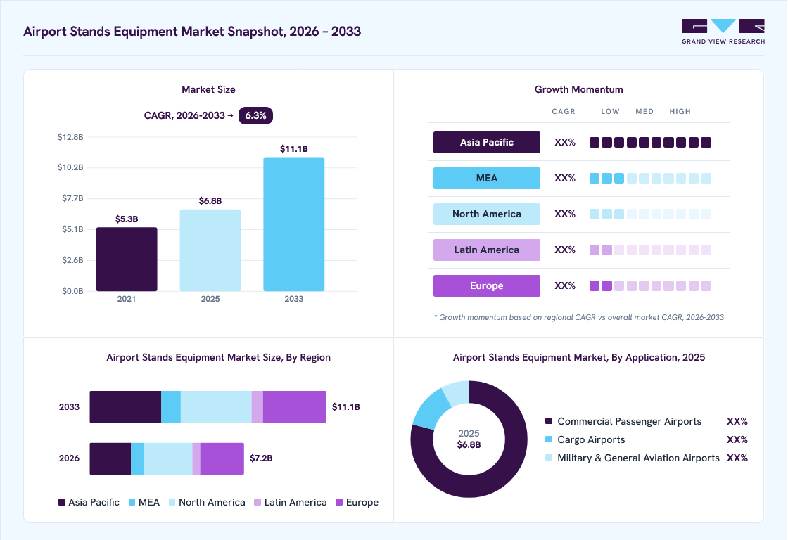Select the 2033 market size bar
The image size is (788, 540).
[294, 224]
